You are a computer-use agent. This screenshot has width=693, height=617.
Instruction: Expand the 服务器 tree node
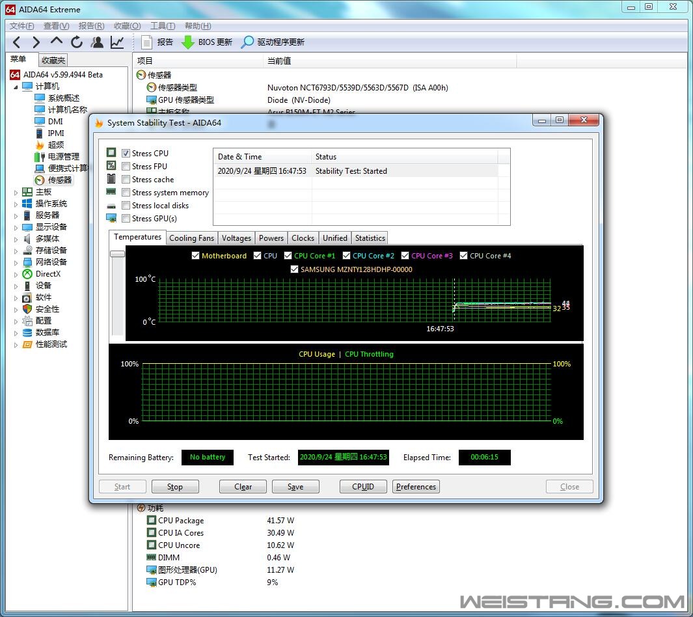tap(16, 215)
